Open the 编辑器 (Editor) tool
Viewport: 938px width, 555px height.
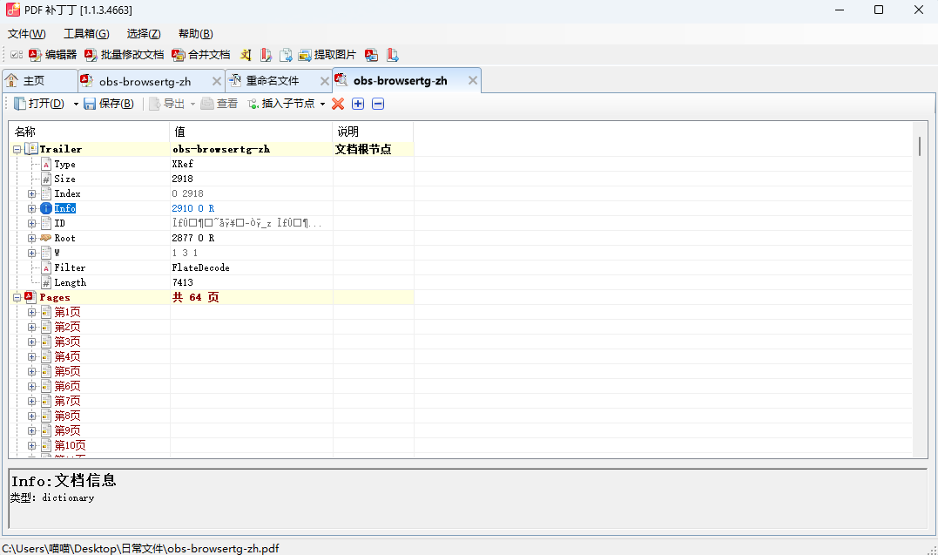[x=53, y=55]
